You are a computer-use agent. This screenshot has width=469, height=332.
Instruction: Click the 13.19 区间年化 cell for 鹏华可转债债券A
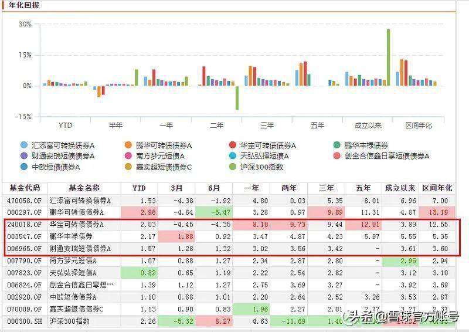click(438, 212)
